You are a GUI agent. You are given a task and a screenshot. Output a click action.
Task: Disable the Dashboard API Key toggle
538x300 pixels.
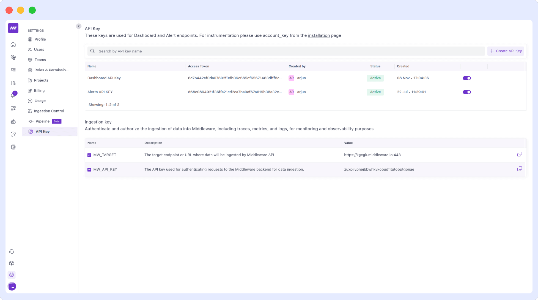pos(467,78)
